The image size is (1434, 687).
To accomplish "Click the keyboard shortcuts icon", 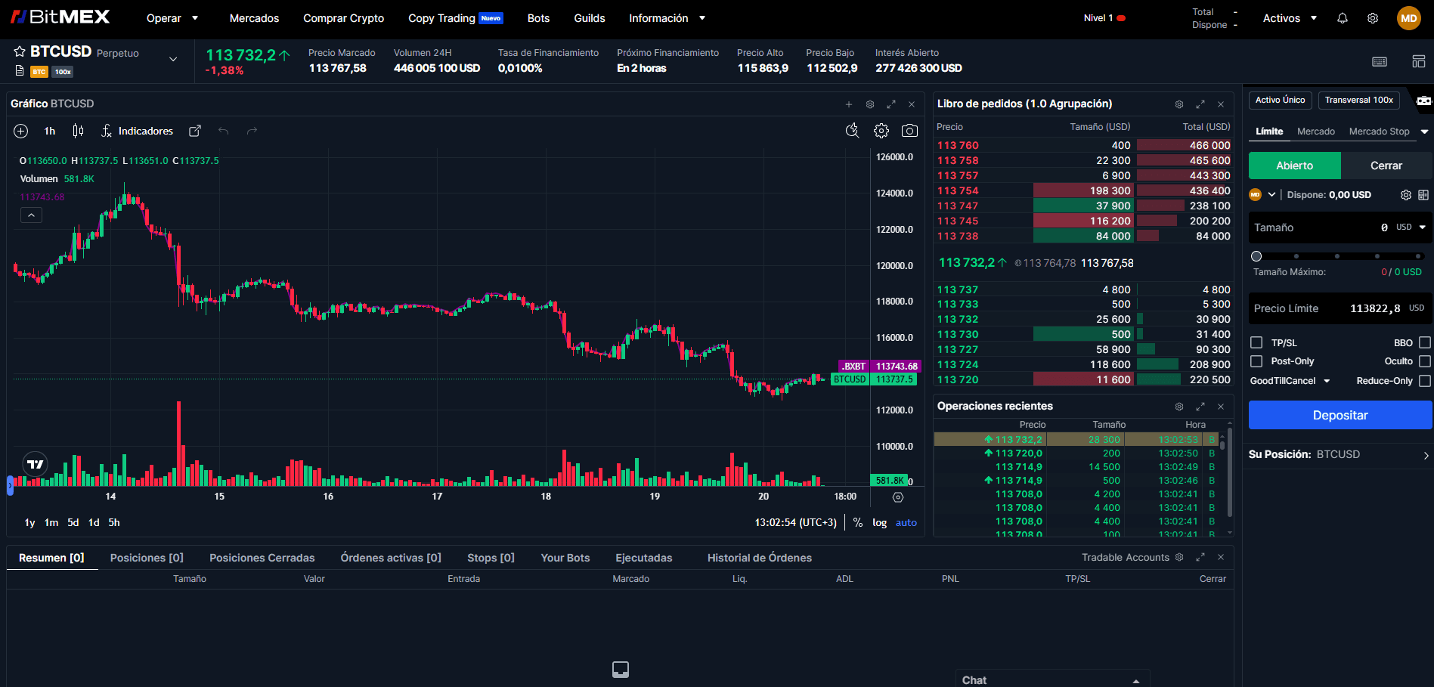I will coord(1380,61).
